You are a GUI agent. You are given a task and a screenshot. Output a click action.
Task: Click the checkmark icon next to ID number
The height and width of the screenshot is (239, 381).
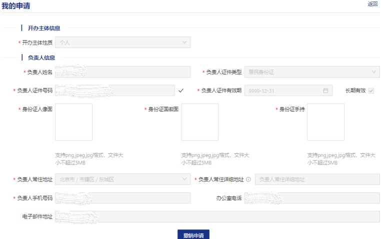click(x=181, y=91)
